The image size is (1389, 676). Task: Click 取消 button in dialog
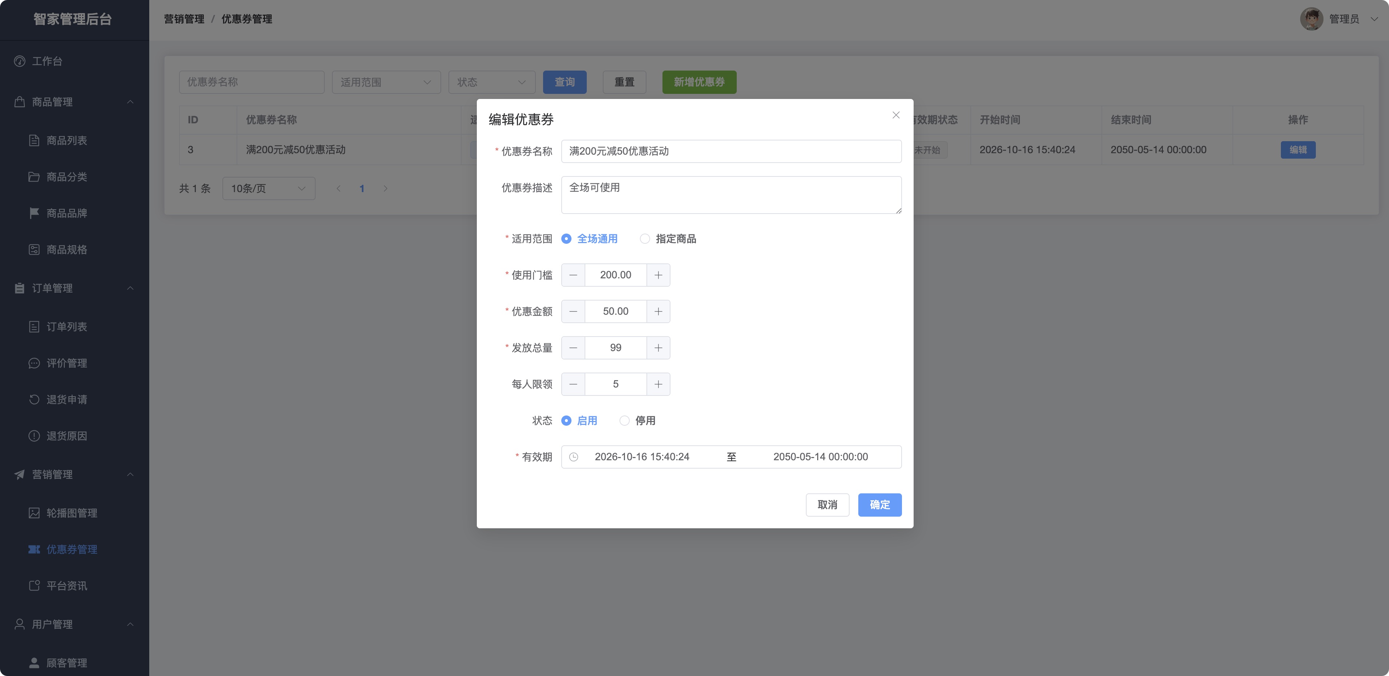coord(827,505)
